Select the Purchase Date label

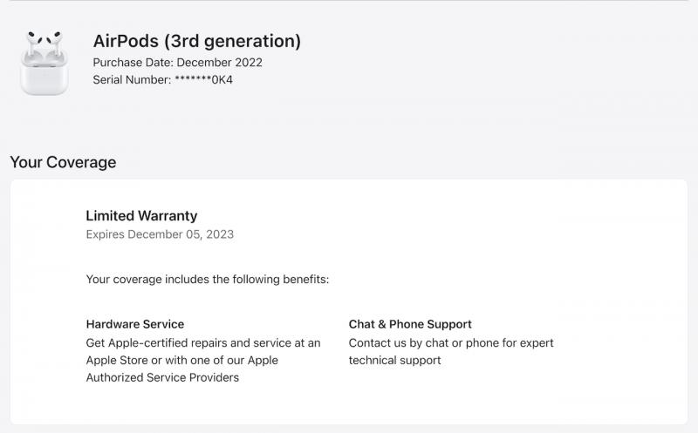pyautogui.click(x=133, y=62)
